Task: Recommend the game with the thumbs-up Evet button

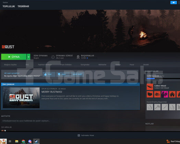Action: 49,74
